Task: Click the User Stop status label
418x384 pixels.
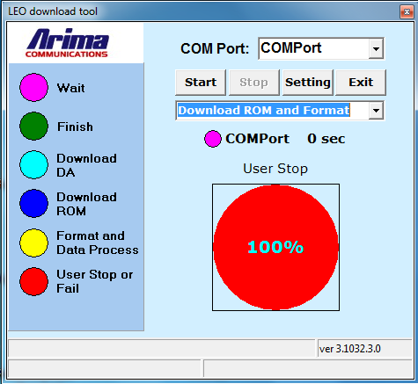Action: pos(275,169)
